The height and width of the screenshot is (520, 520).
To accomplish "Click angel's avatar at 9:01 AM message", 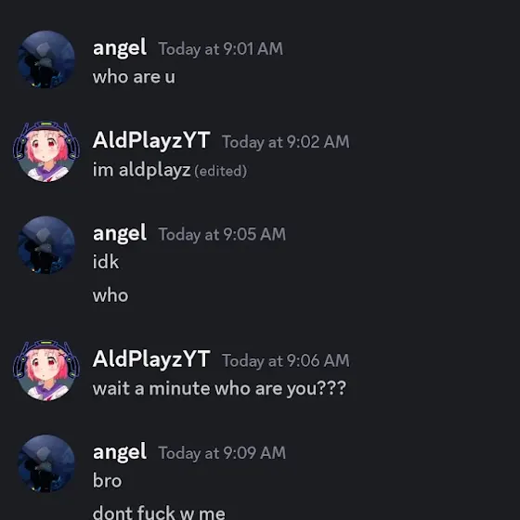I will [x=46, y=59].
